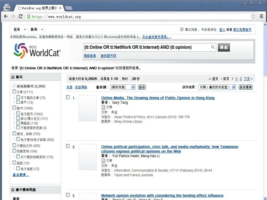Go to results page 3
Screen dimensions: 267x200
(x=240, y=79)
